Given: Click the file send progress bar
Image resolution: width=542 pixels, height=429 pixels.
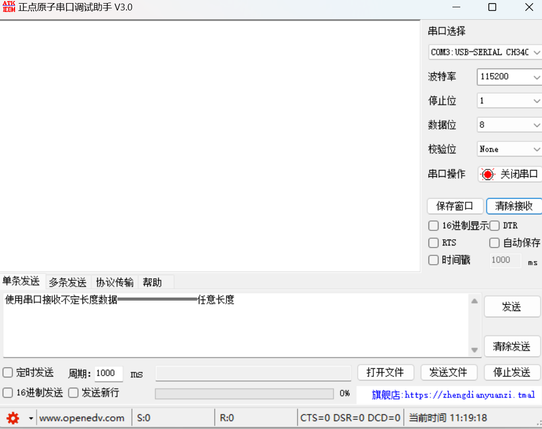Looking at the screenshot, I should [x=244, y=394].
